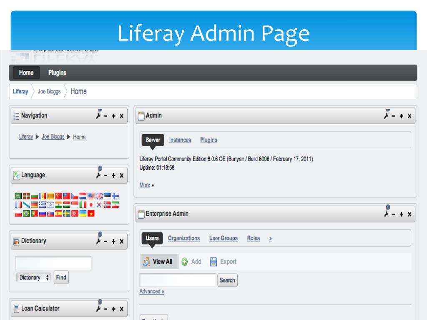Select the Japan flag in Language
Screen dimensions: 427x320
click(x=91, y=205)
